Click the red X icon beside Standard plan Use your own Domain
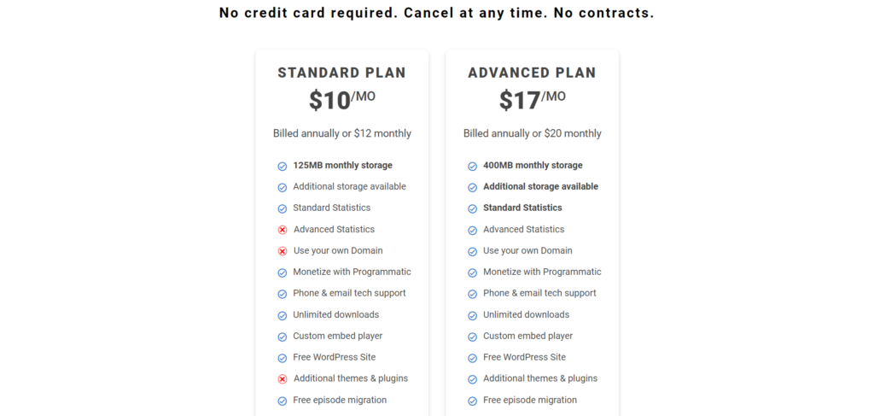The image size is (874, 416). (282, 251)
